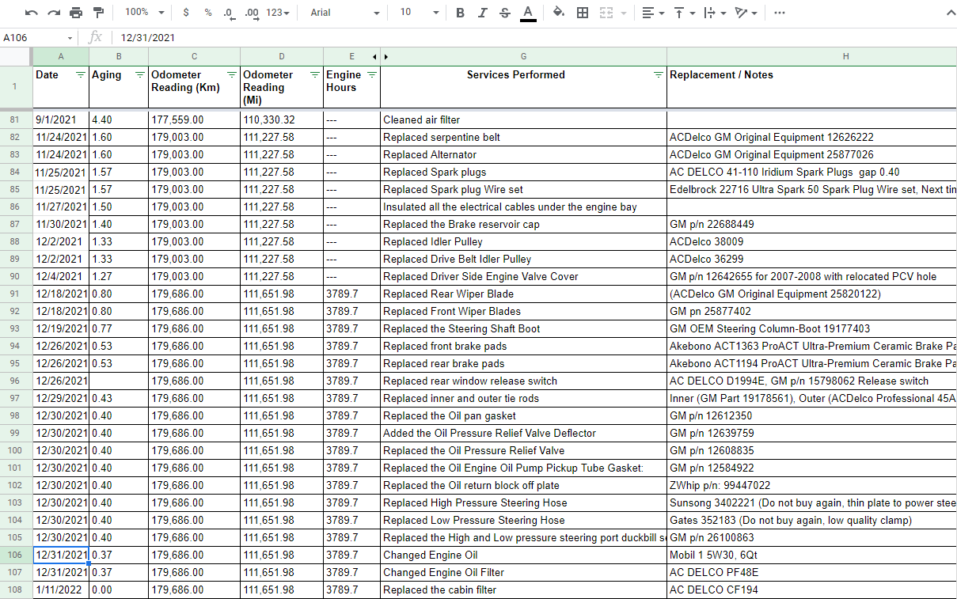
Task: Increase decimal places
Action: [x=252, y=13]
